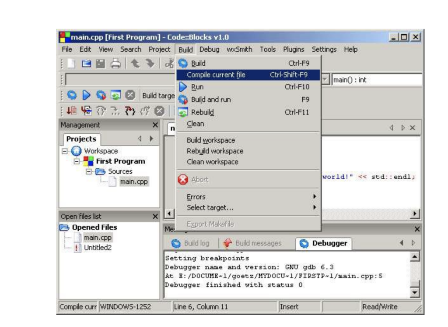Click the messages panel scroll down arrow
This screenshot has width=448, height=327.
click(416, 293)
